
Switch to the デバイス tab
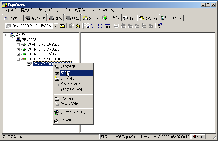111,17
